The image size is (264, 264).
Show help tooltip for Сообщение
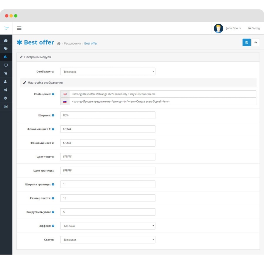pyautogui.click(x=53, y=94)
